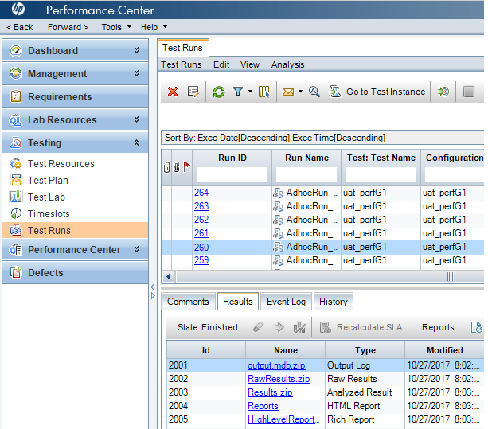Viewport: 488px width, 429px height.
Task: Open the run details edit icon
Action: 193,92
